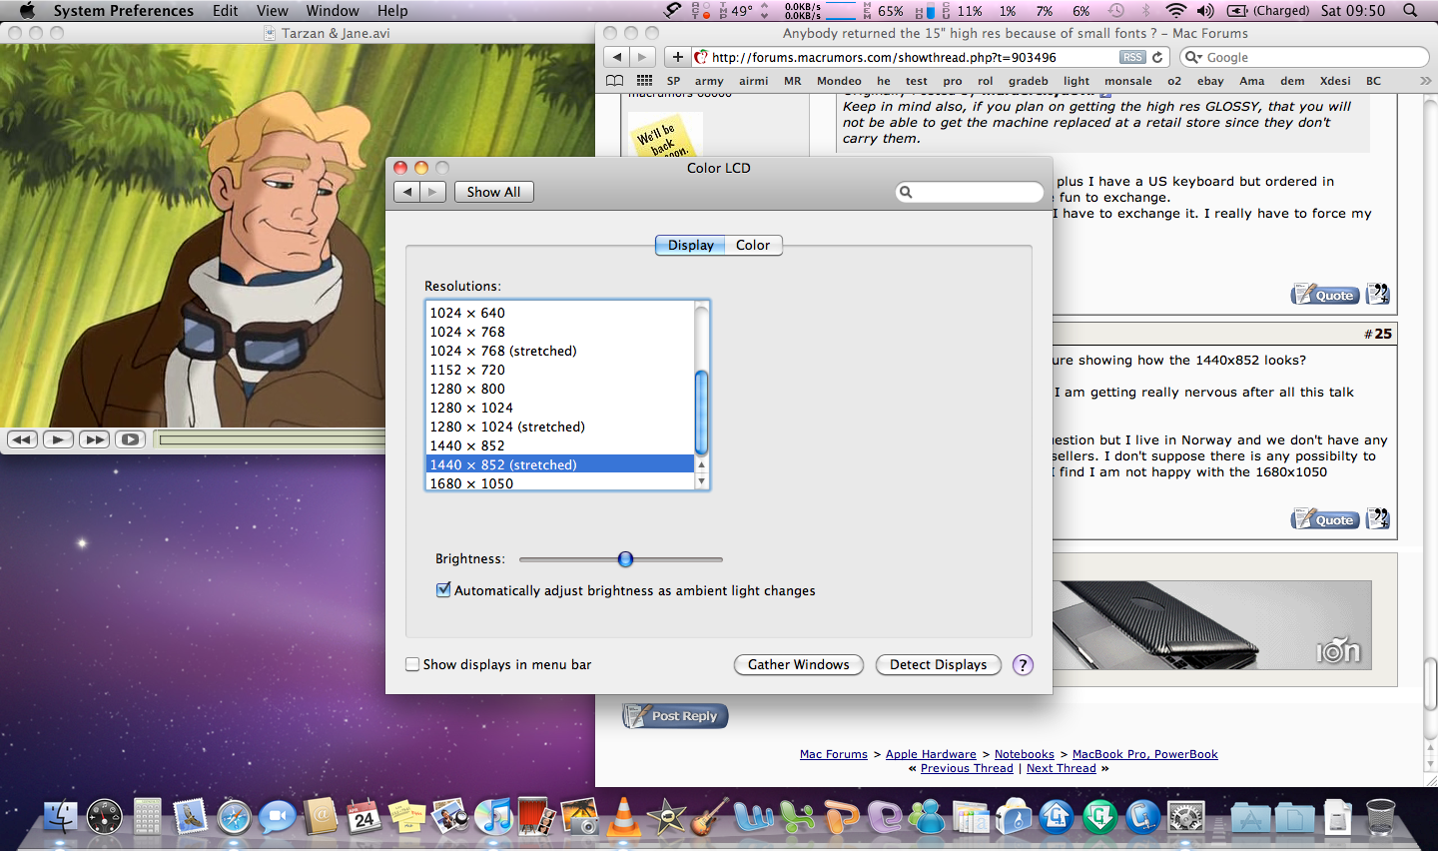Open Stickies in the Dock
1438x851 pixels.
click(x=406, y=817)
